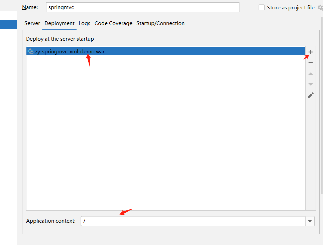The image size is (323, 245).
Task: Open the Logs tab
Action: (x=85, y=23)
